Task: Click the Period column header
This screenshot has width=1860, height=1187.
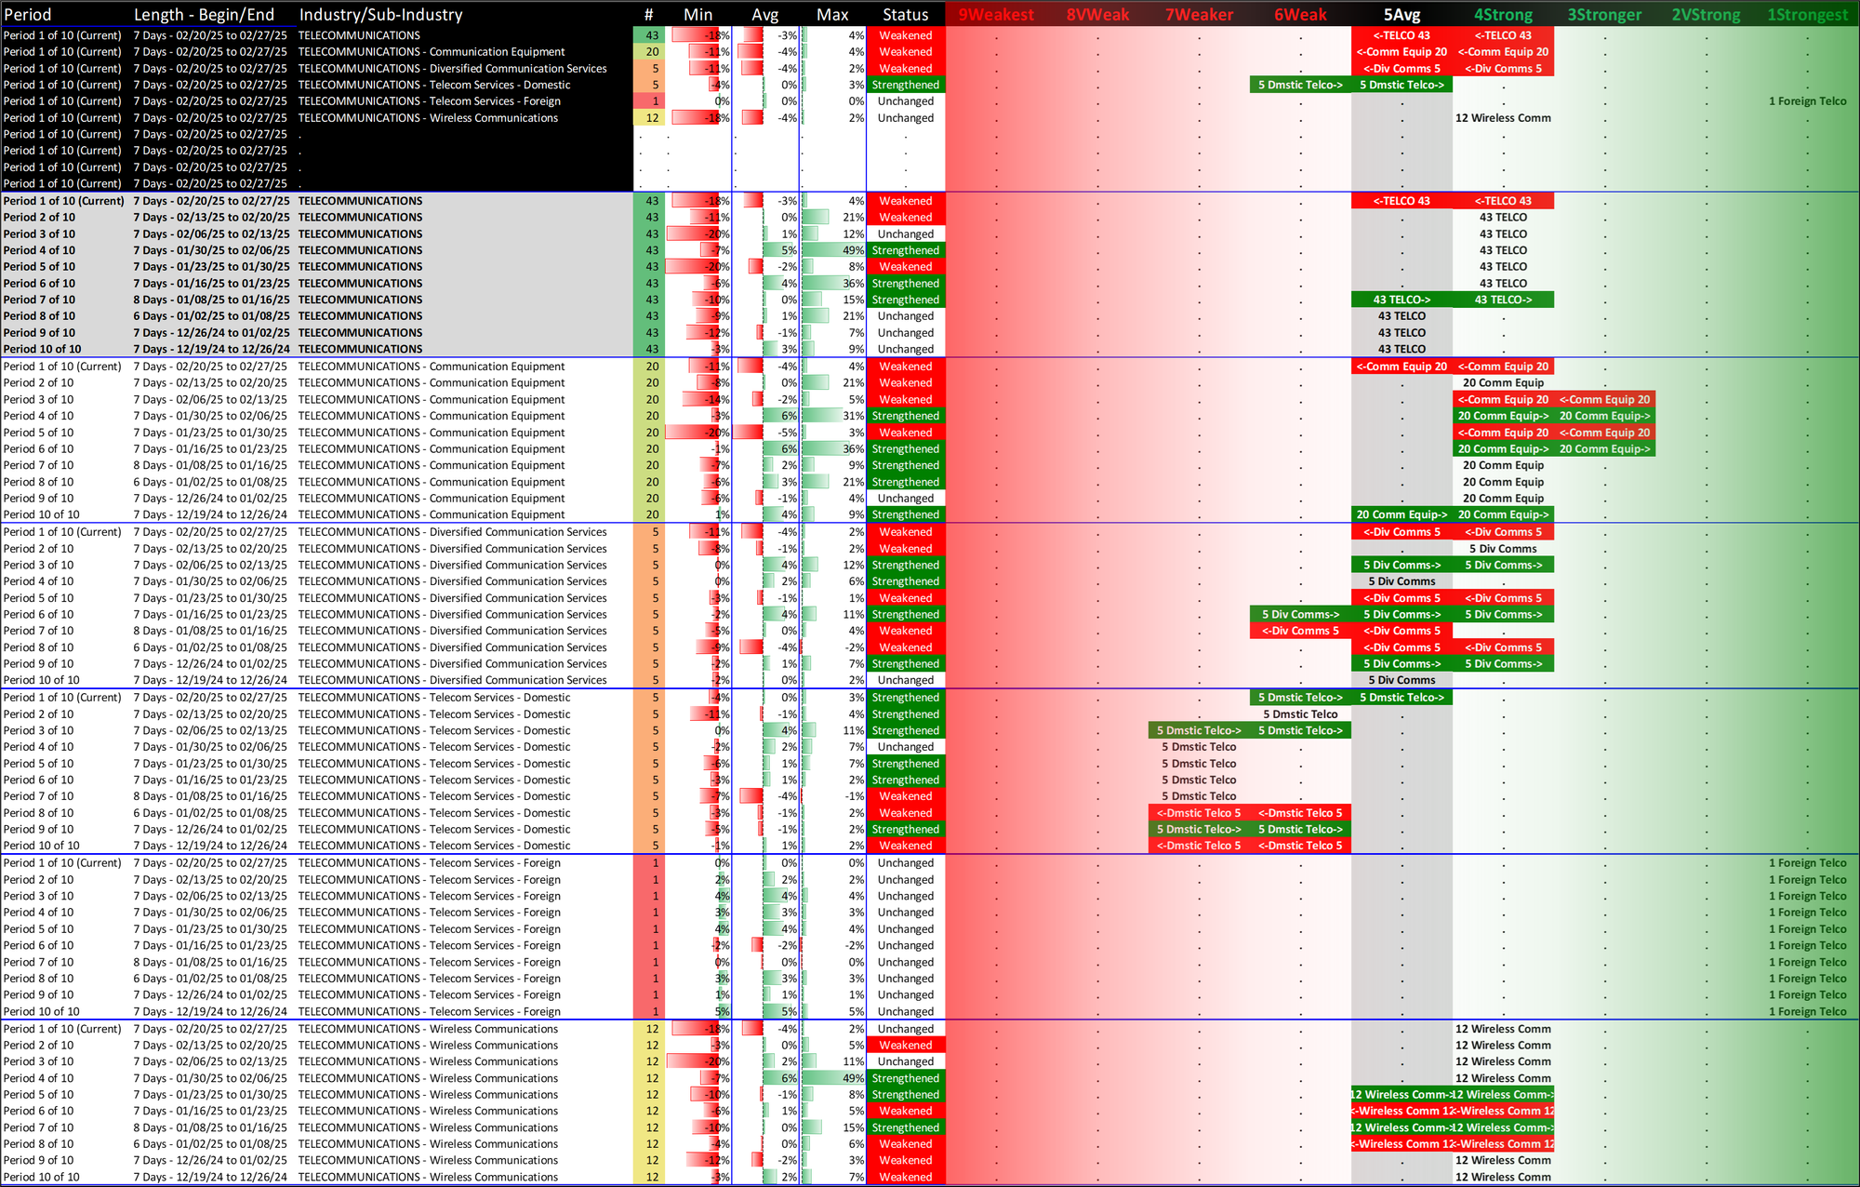Action: pos(28,14)
